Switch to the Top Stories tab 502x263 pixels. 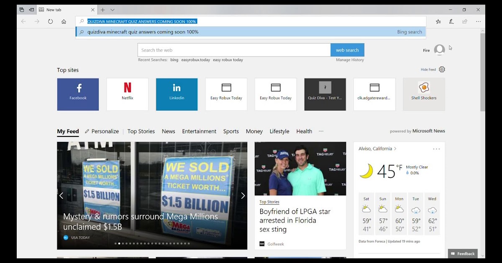tap(141, 131)
